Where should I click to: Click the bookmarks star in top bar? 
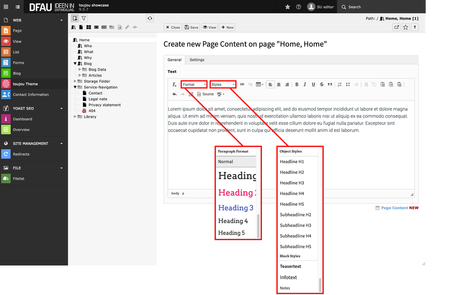click(288, 7)
